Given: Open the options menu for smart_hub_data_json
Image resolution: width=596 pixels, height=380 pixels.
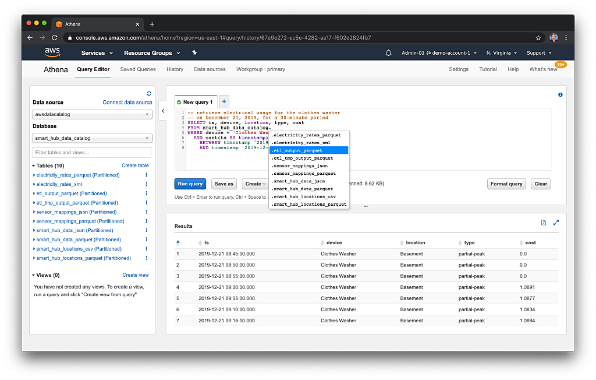Looking at the screenshot, I should (x=146, y=230).
